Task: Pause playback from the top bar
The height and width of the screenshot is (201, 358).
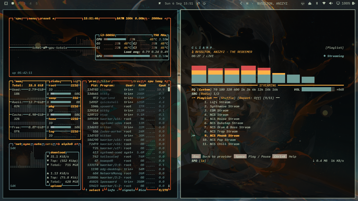Action: (x=247, y=3)
